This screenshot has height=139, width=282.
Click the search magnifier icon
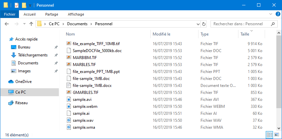[x=273, y=24]
